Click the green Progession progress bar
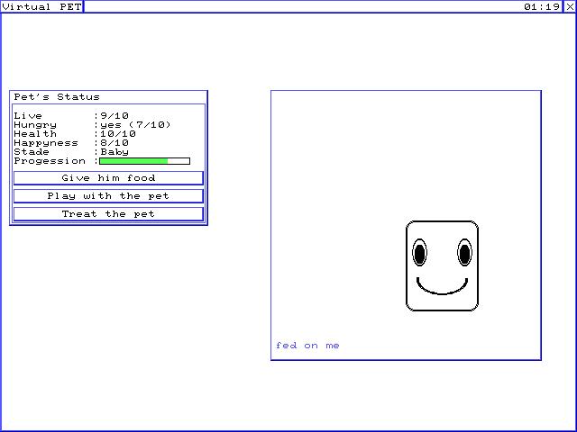 tap(144, 161)
